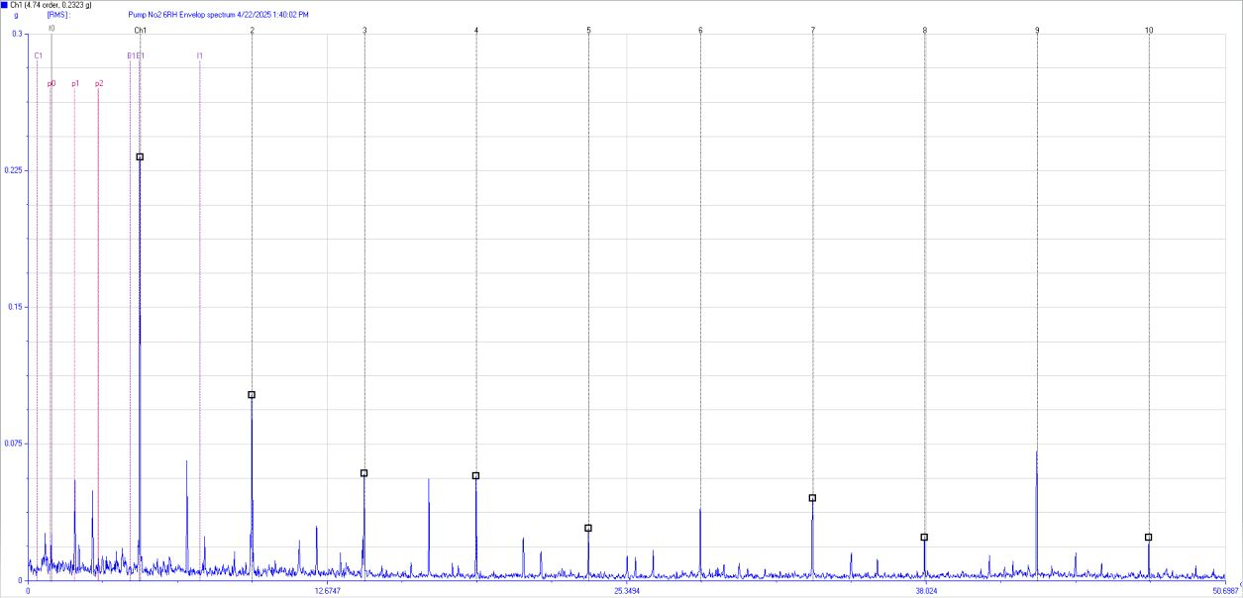This screenshot has height=598, width=1243.
Task: Click the harmonic cursor label 5
Action: coord(588,31)
